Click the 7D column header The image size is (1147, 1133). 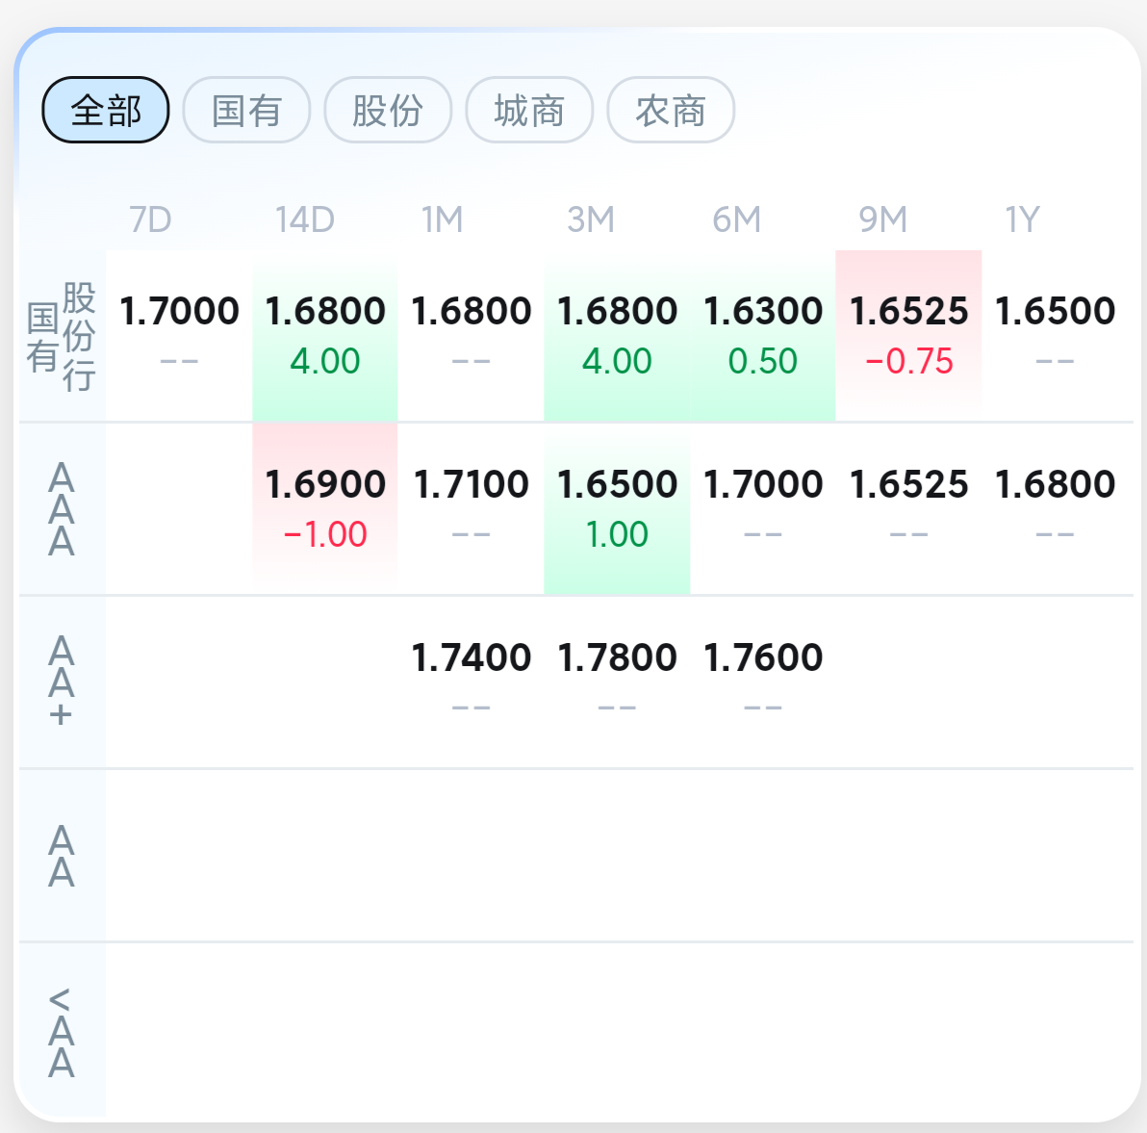tap(151, 219)
